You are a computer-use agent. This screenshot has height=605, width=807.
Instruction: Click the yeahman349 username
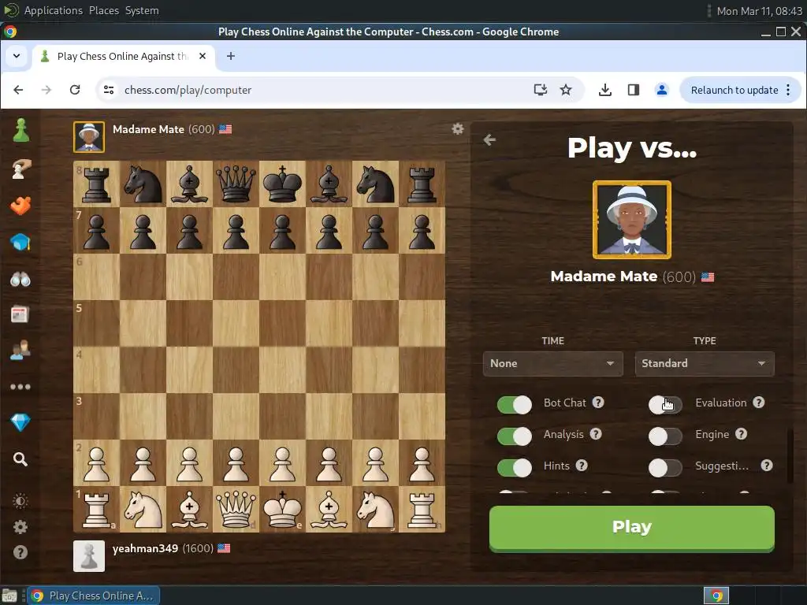[145, 548]
